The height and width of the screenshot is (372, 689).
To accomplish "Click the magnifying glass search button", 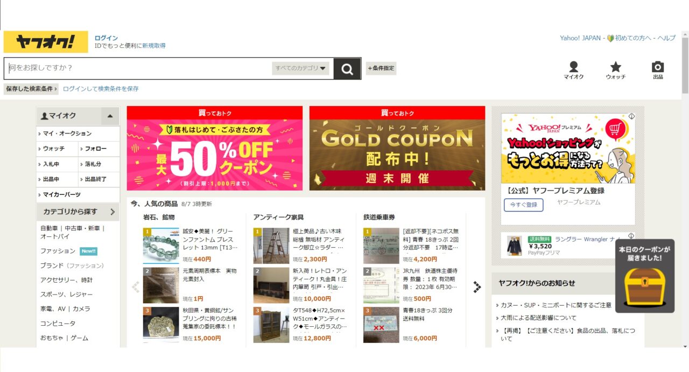I will tap(347, 69).
